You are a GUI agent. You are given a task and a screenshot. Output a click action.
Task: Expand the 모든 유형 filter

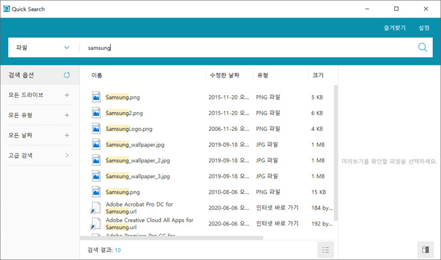pos(67,115)
